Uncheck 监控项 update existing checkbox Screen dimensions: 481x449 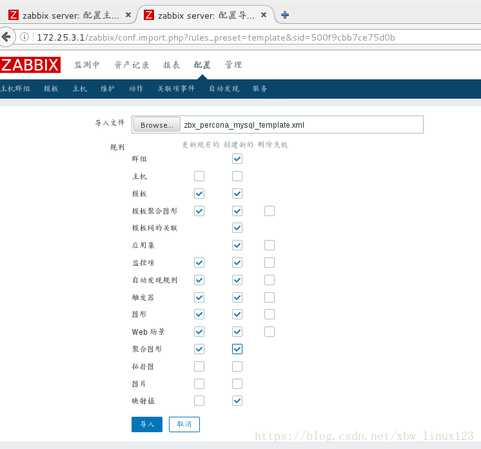[x=199, y=263]
